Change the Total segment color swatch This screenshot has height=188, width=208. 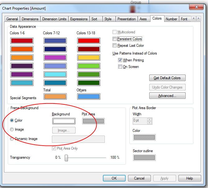pyautogui.click(x=55, y=96)
